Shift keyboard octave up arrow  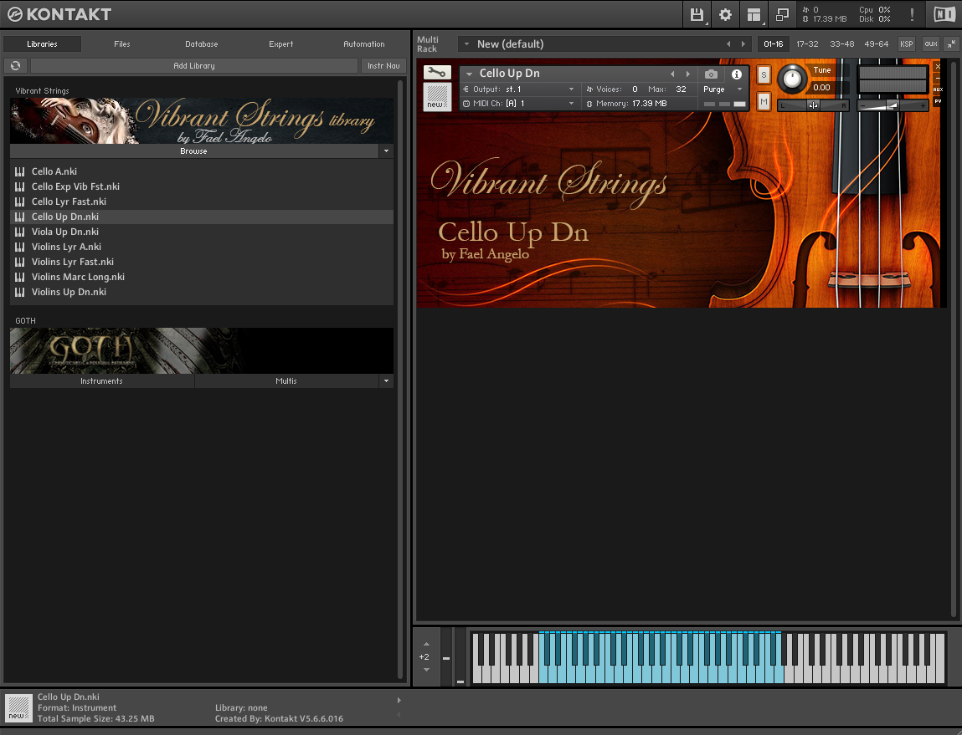tap(426, 645)
